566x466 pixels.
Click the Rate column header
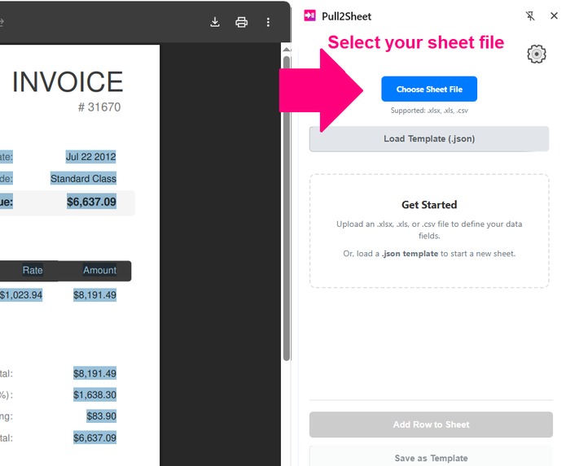(33, 270)
